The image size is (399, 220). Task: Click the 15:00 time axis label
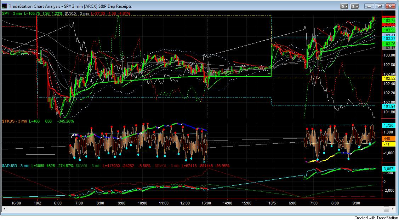(247, 203)
